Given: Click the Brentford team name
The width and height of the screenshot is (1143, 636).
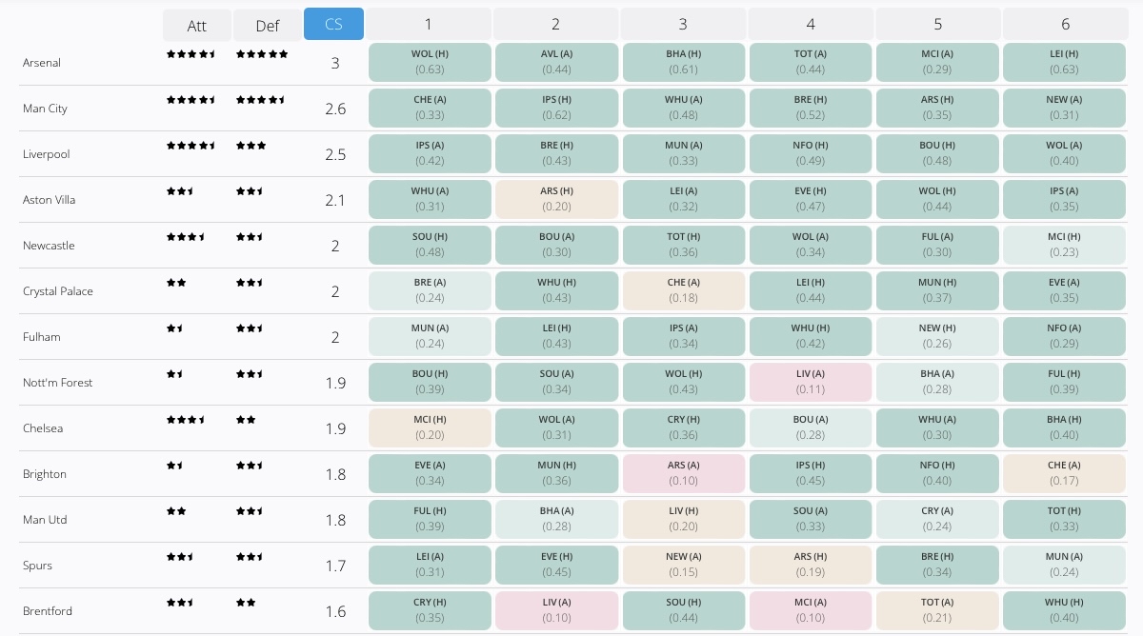Looking at the screenshot, I should click(48, 611).
